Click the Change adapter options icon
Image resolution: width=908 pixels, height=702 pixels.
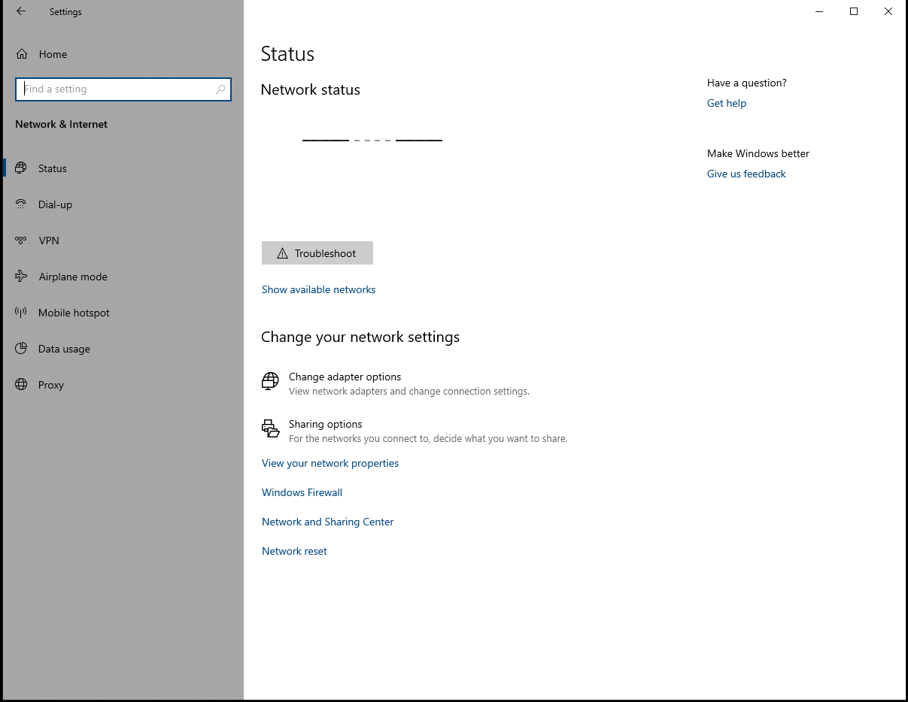pos(270,381)
